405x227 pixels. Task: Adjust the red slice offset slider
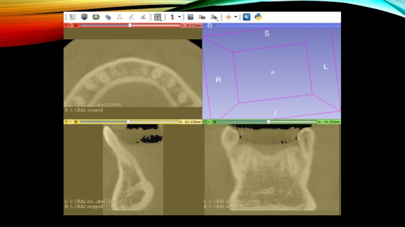click(x=130, y=26)
